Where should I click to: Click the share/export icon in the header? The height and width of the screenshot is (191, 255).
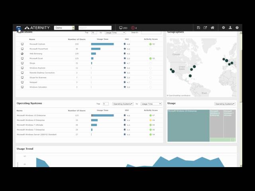coord(205,27)
